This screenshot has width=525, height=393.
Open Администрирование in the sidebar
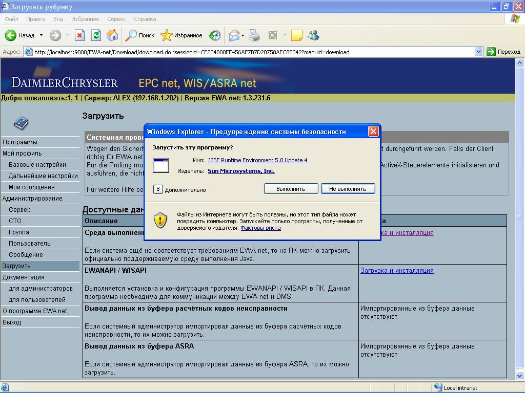pos(32,198)
